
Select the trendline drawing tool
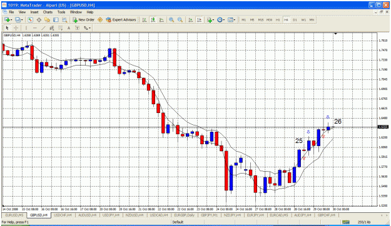pyautogui.click(x=43, y=28)
